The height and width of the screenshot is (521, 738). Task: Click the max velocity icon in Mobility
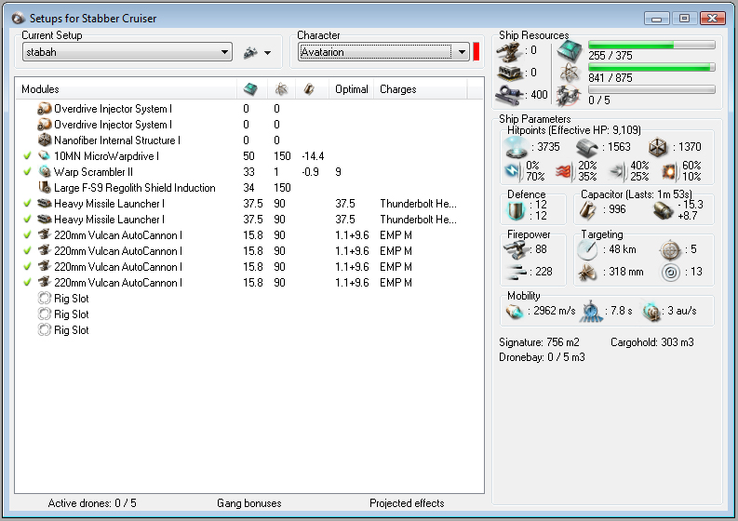point(514,311)
